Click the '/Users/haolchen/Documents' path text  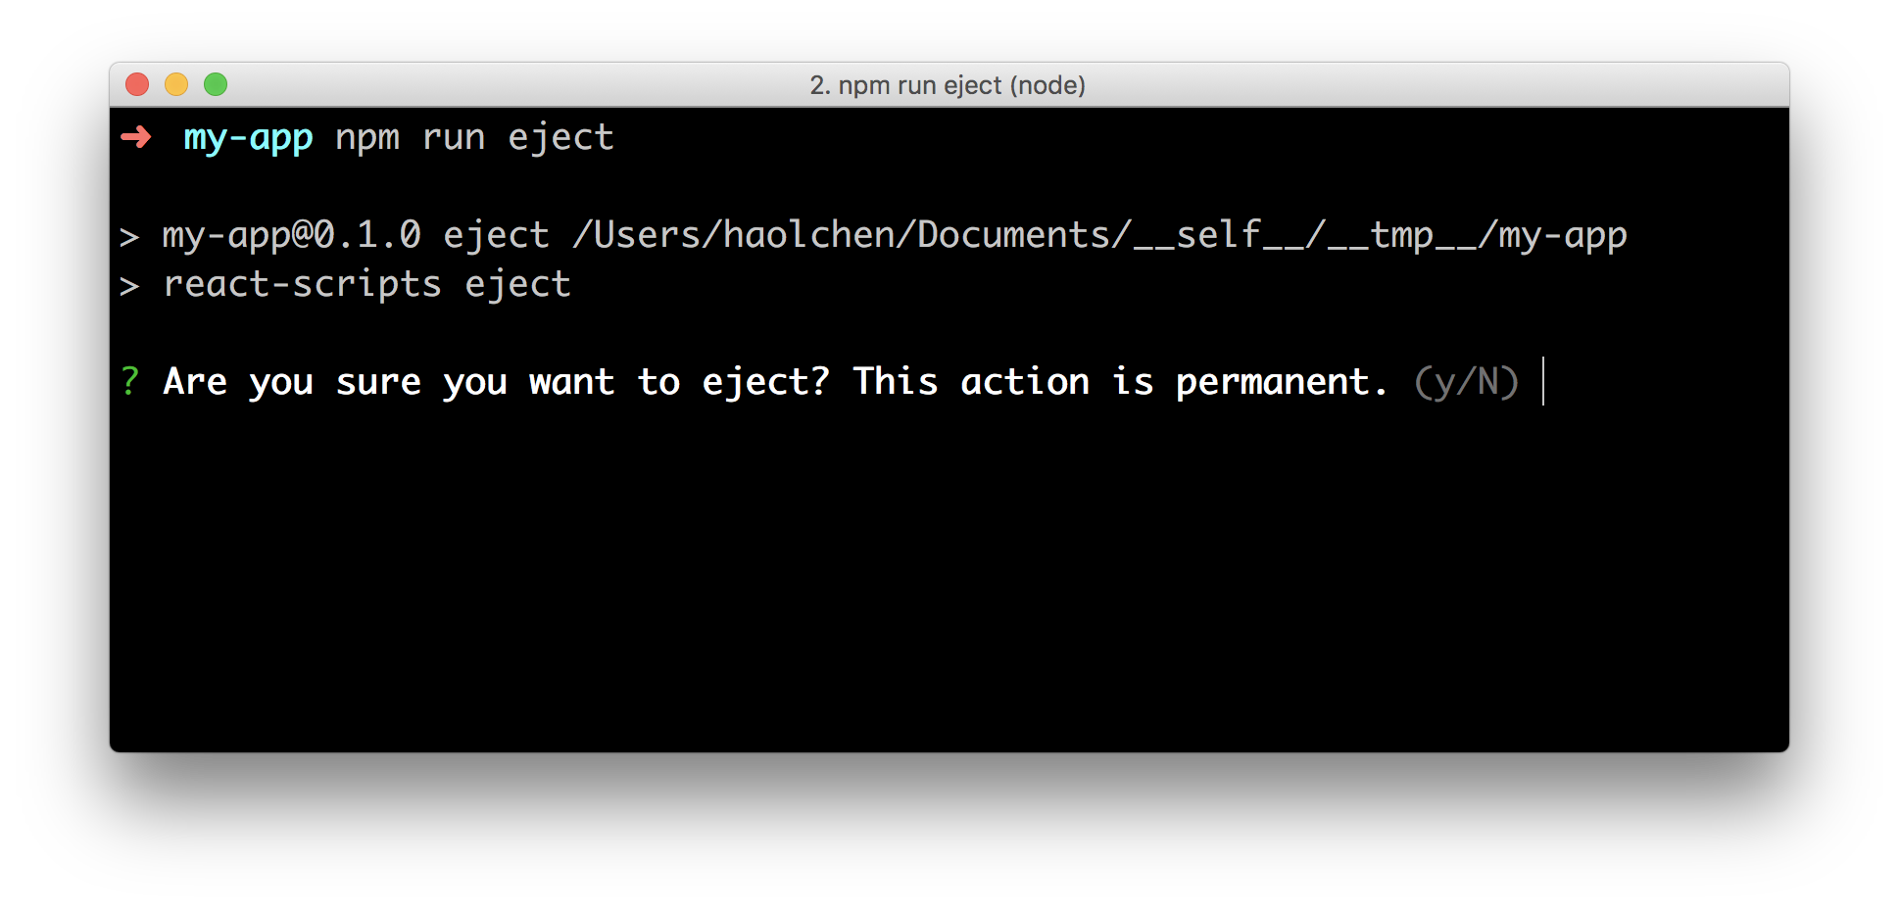(842, 235)
